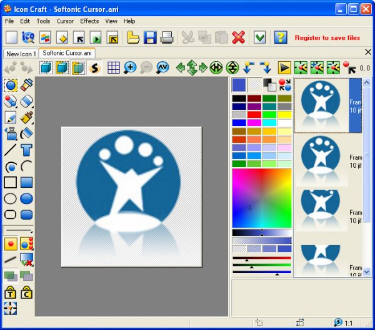Close the current document tab
Viewport: 375px width, 330px height.
click(368, 52)
